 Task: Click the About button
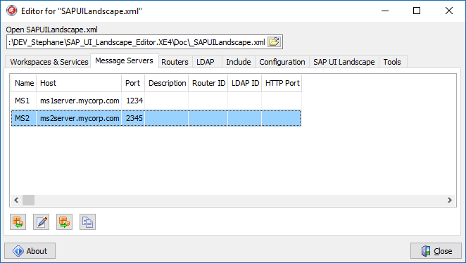30,251
